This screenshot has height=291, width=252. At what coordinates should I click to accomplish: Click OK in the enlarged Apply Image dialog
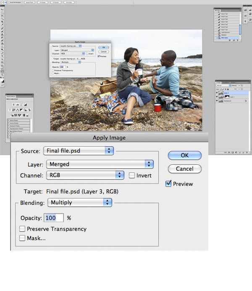point(184,155)
